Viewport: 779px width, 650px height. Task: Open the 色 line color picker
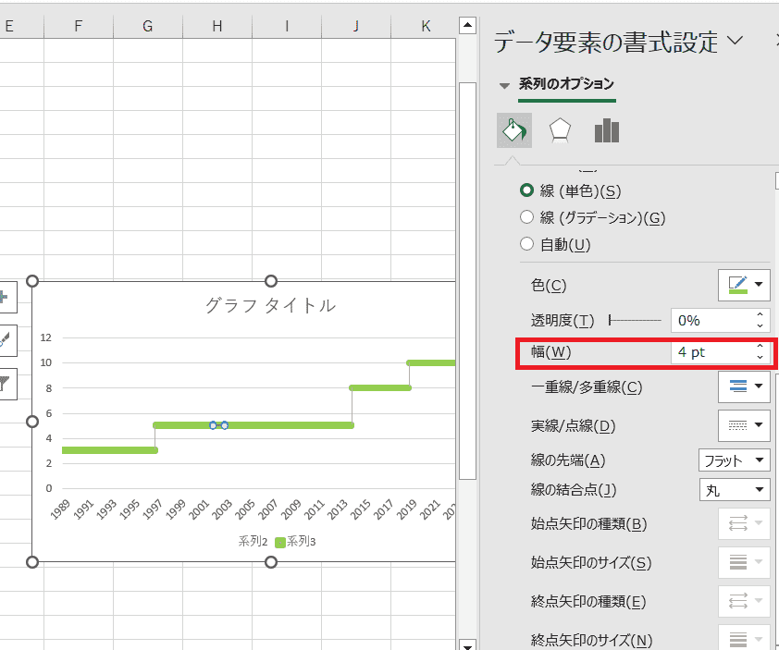click(744, 285)
